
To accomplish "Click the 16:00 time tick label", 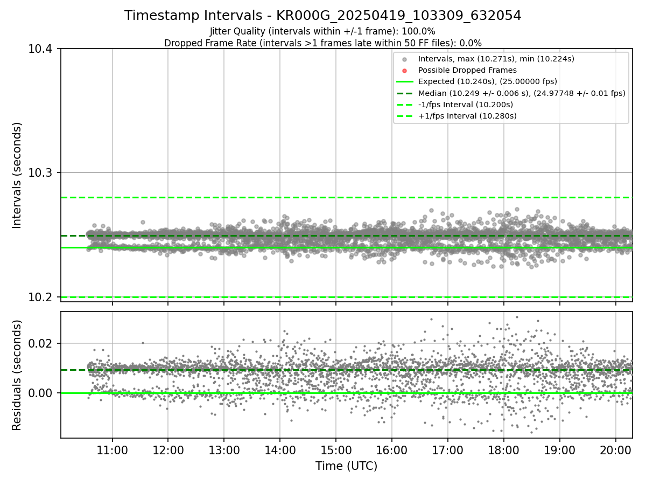I will tap(392, 449).
